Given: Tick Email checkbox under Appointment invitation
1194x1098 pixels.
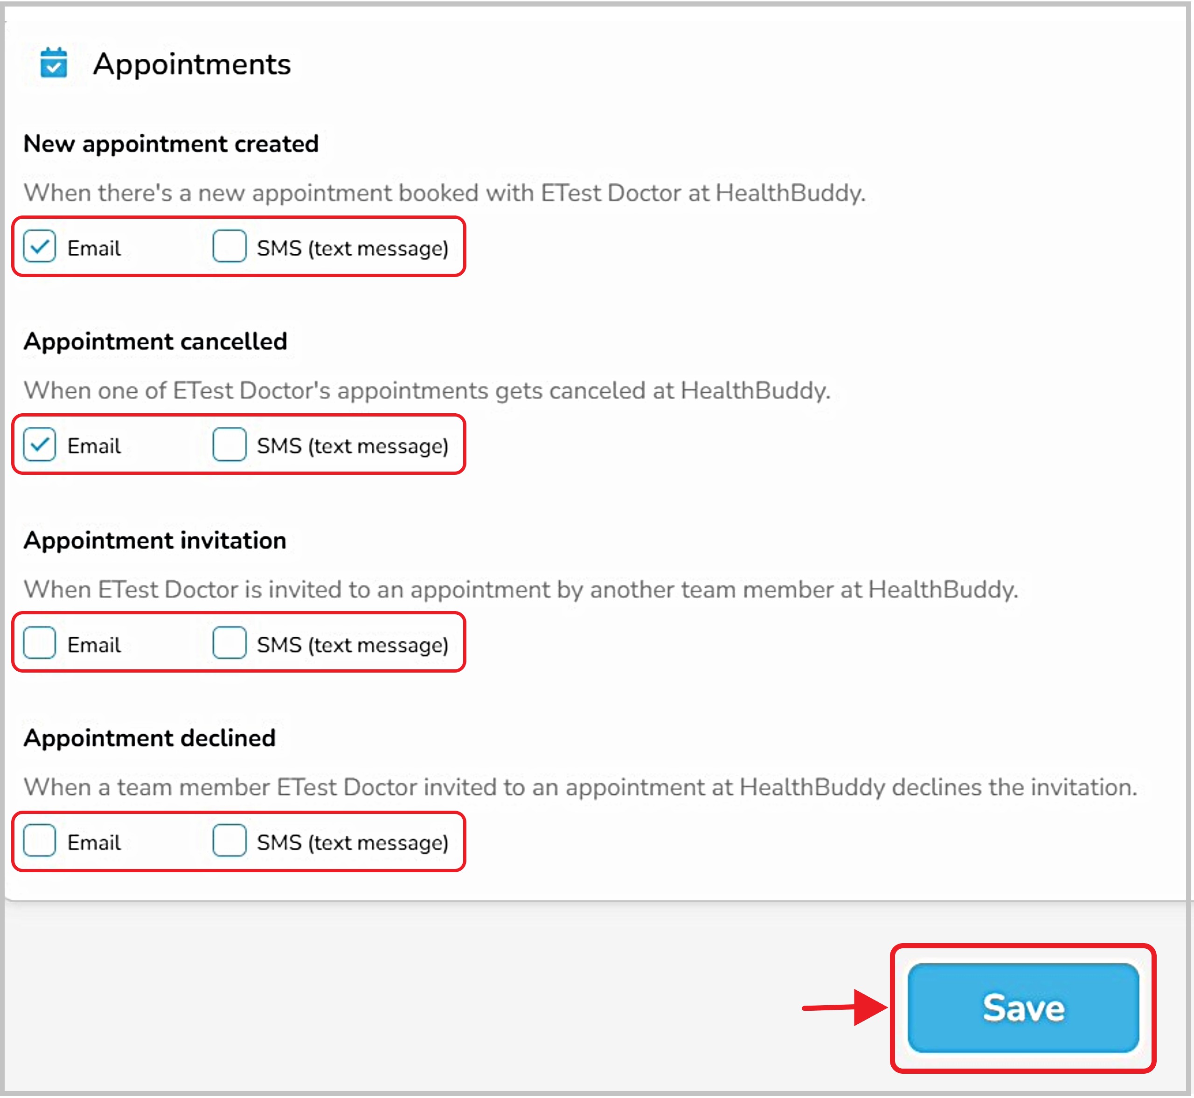Looking at the screenshot, I should [x=40, y=643].
